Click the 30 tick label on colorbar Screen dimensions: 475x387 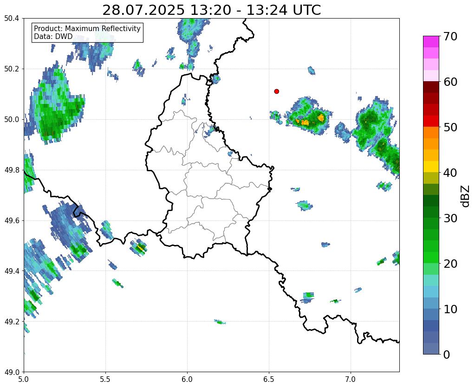tap(450, 218)
